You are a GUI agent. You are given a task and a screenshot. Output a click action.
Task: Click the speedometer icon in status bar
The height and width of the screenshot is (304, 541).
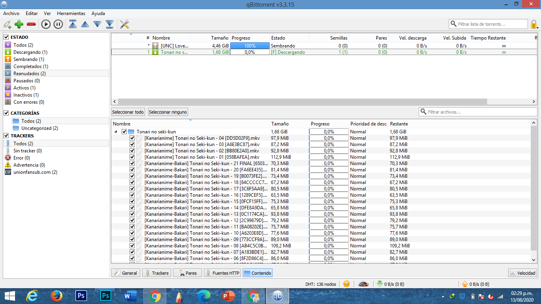[363, 284]
